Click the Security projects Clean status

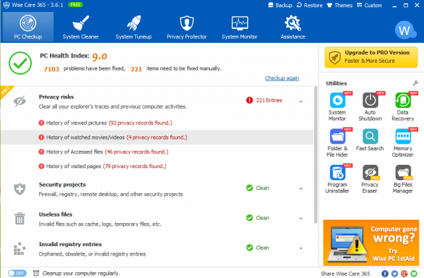click(x=262, y=188)
